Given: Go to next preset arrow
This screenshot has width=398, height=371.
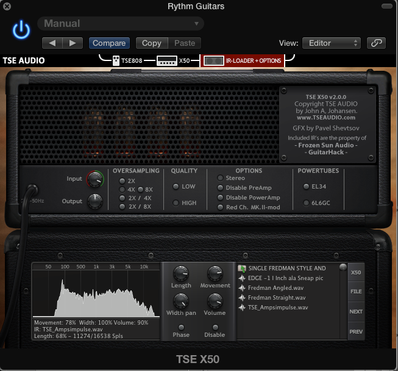Looking at the screenshot, I should [x=73, y=43].
